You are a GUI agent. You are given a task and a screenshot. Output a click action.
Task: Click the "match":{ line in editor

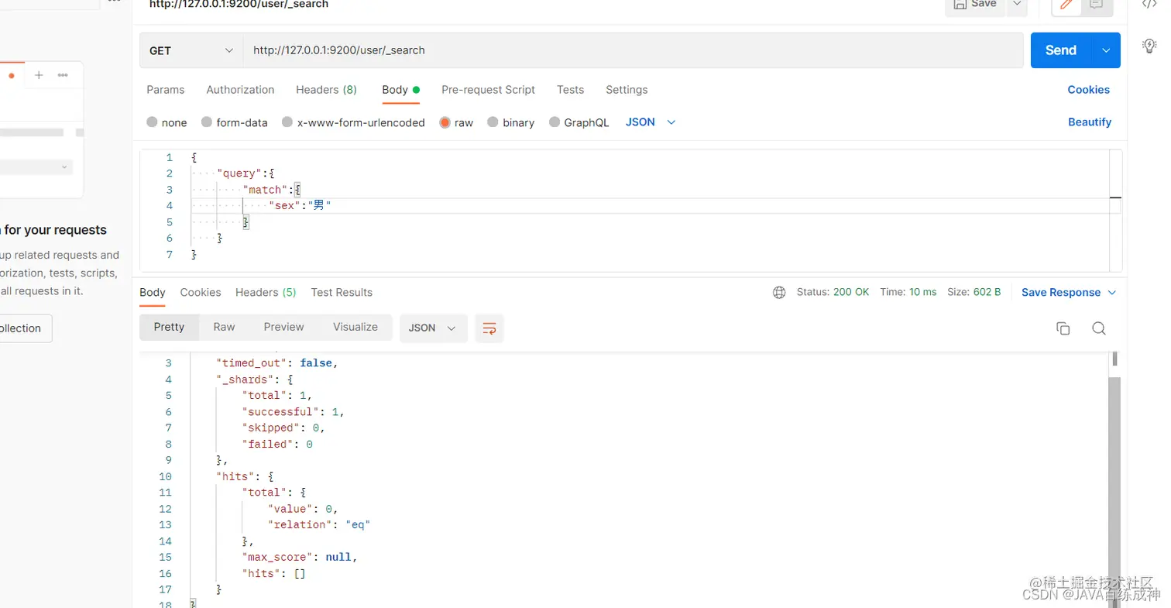[271, 190]
